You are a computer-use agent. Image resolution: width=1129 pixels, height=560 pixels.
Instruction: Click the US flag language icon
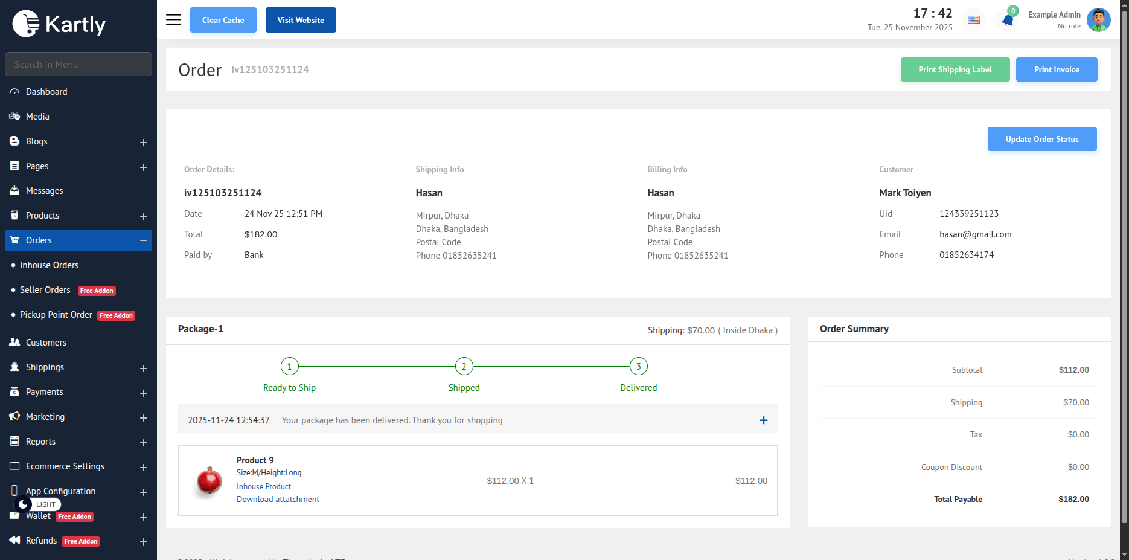tap(974, 20)
